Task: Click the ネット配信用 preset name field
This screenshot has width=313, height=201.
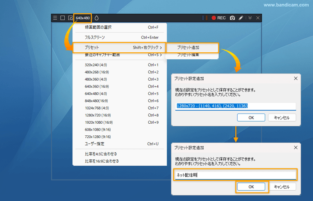Action: [x=235, y=175]
